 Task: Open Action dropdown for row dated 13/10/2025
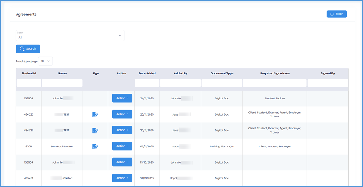pyautogui.click(x=122, y=162)
